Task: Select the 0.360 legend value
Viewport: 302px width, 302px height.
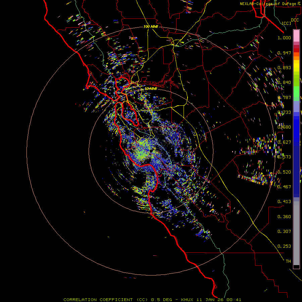Action: coord(284,217)
